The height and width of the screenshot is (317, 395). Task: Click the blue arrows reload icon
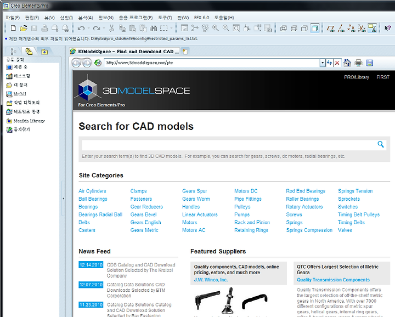[x=330, y=63]
